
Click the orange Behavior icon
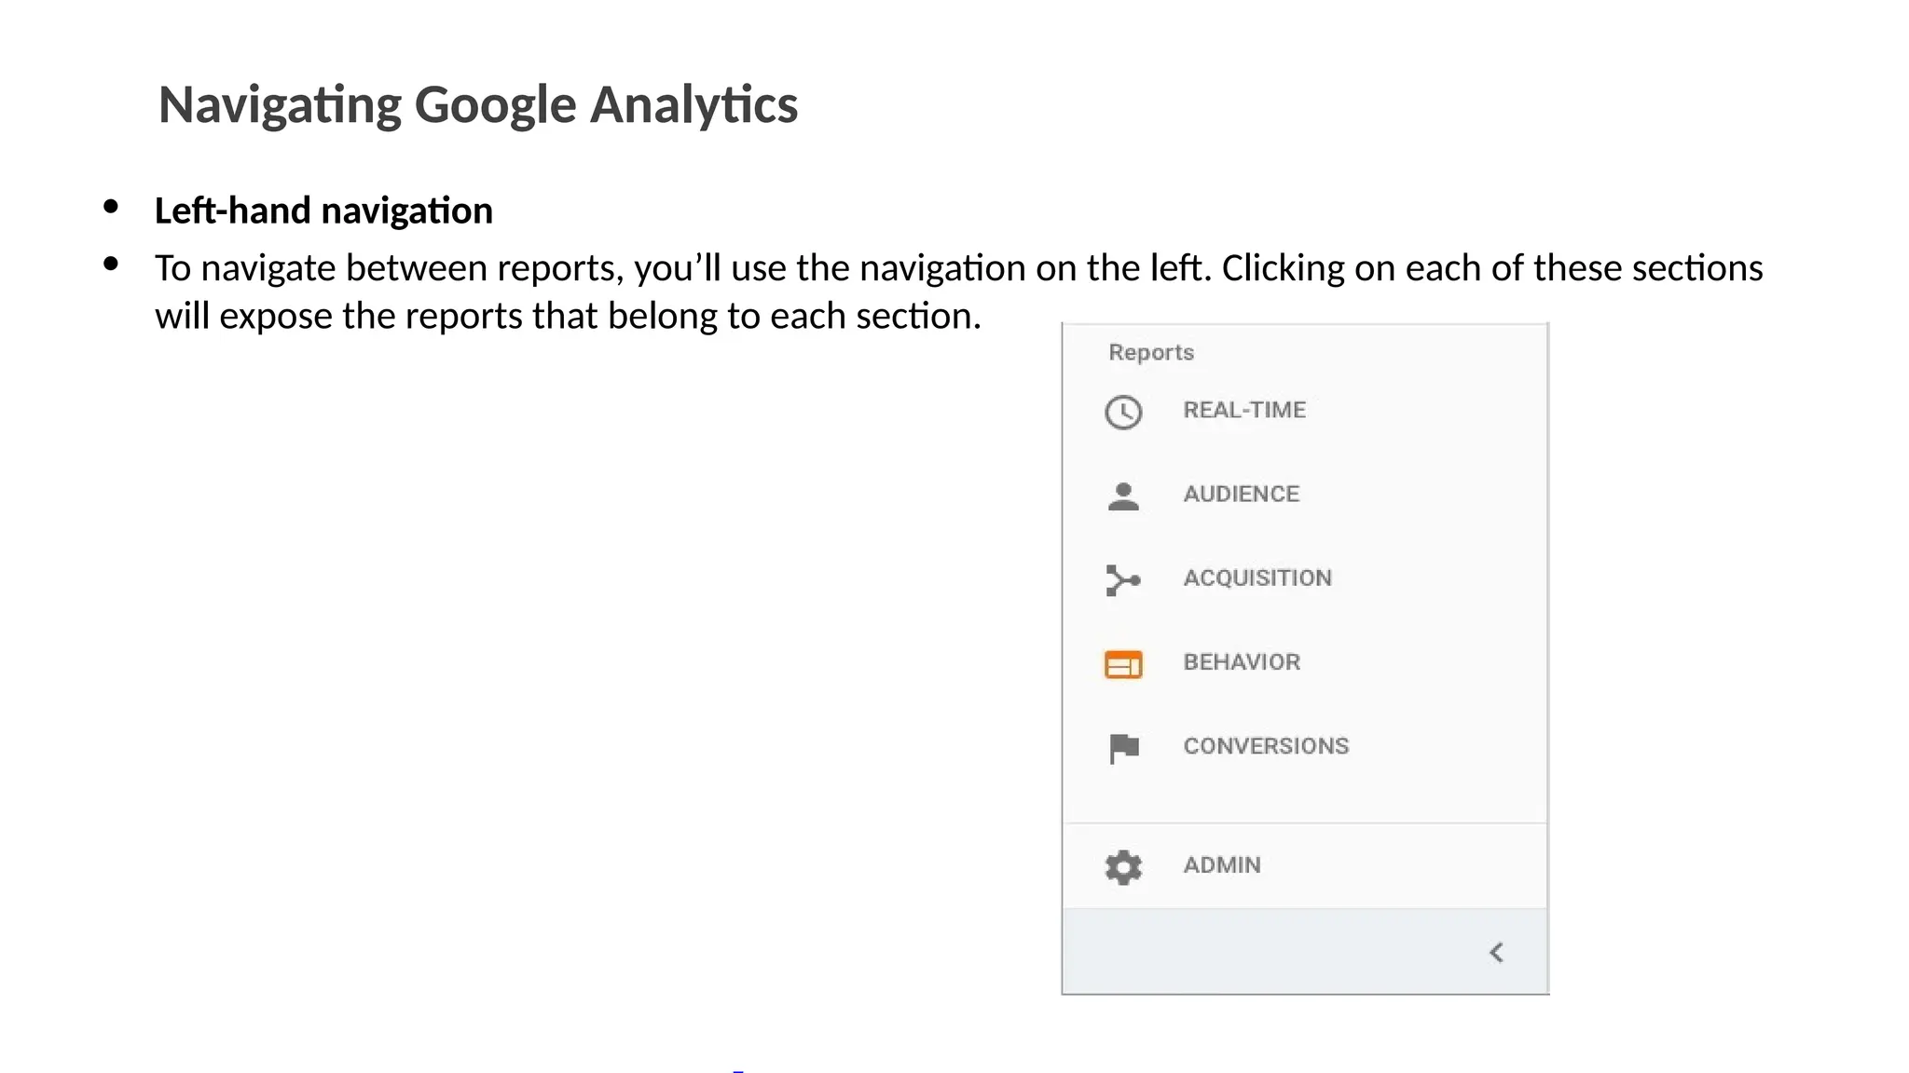(x=1123, y=664)
